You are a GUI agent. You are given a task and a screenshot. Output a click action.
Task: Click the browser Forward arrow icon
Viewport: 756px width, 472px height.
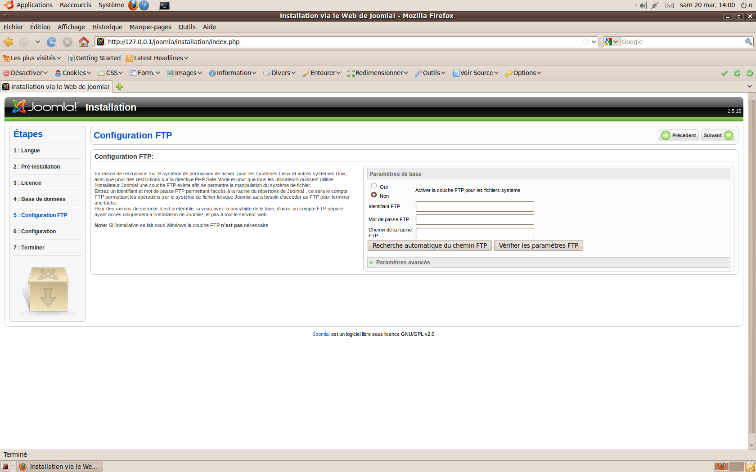(x=24, y=42)
